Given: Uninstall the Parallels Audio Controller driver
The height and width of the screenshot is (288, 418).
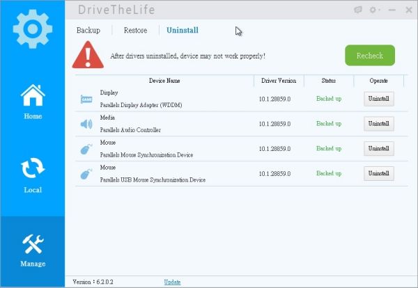Looking at the screenshot, I should click(379, 124).
